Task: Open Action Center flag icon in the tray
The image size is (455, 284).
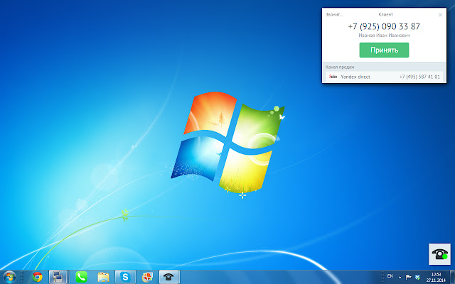Action: pyautogui.click(x=409, y=278)
